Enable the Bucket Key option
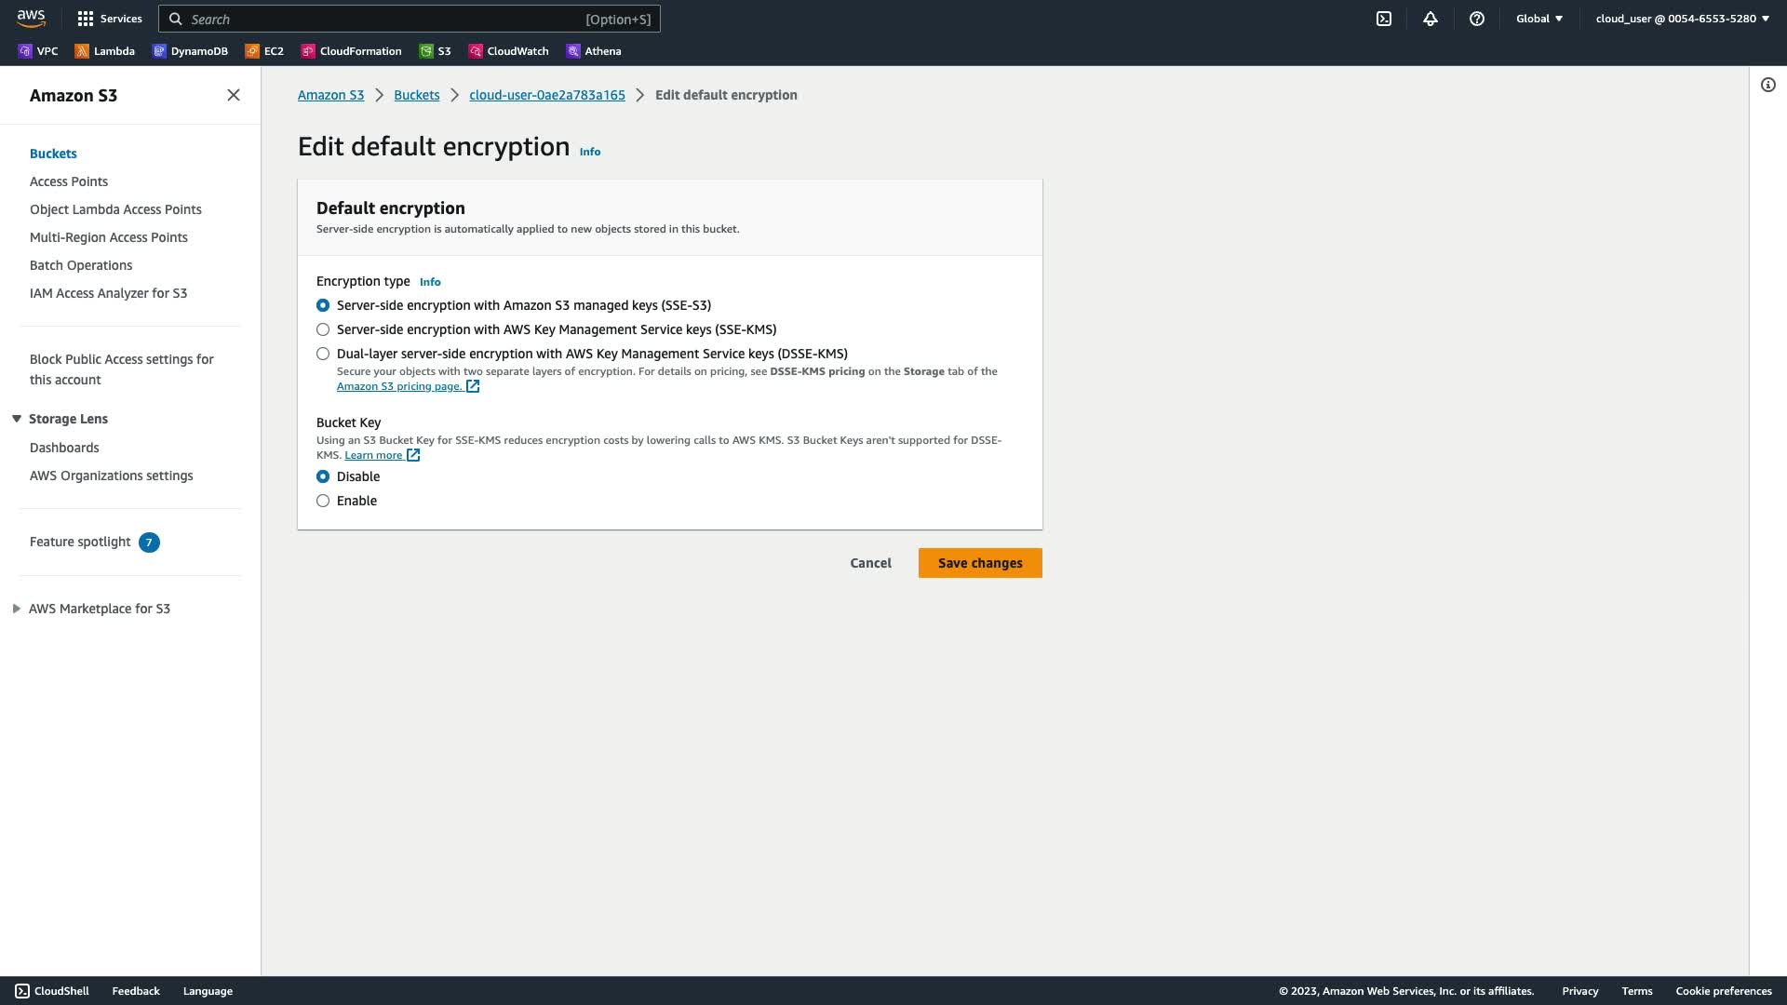1787x1005 pixels. (323, 501)
